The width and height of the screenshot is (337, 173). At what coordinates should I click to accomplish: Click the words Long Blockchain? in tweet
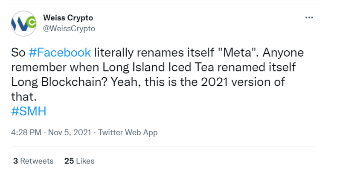[59, 82]
